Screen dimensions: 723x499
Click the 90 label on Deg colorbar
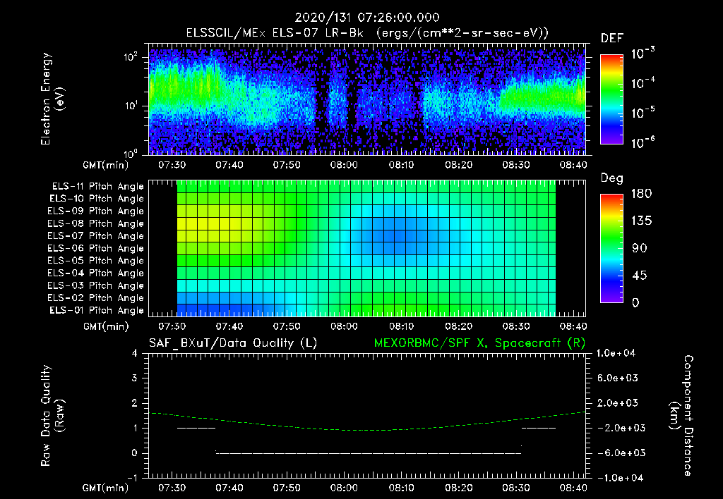[x=640, y=248]
